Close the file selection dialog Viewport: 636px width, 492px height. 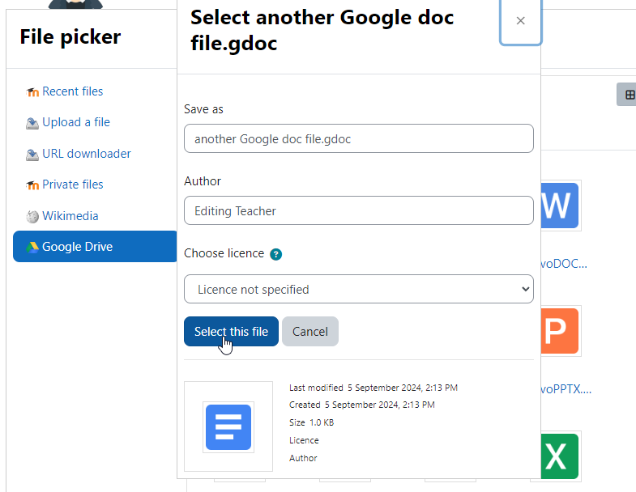point(521,21)
